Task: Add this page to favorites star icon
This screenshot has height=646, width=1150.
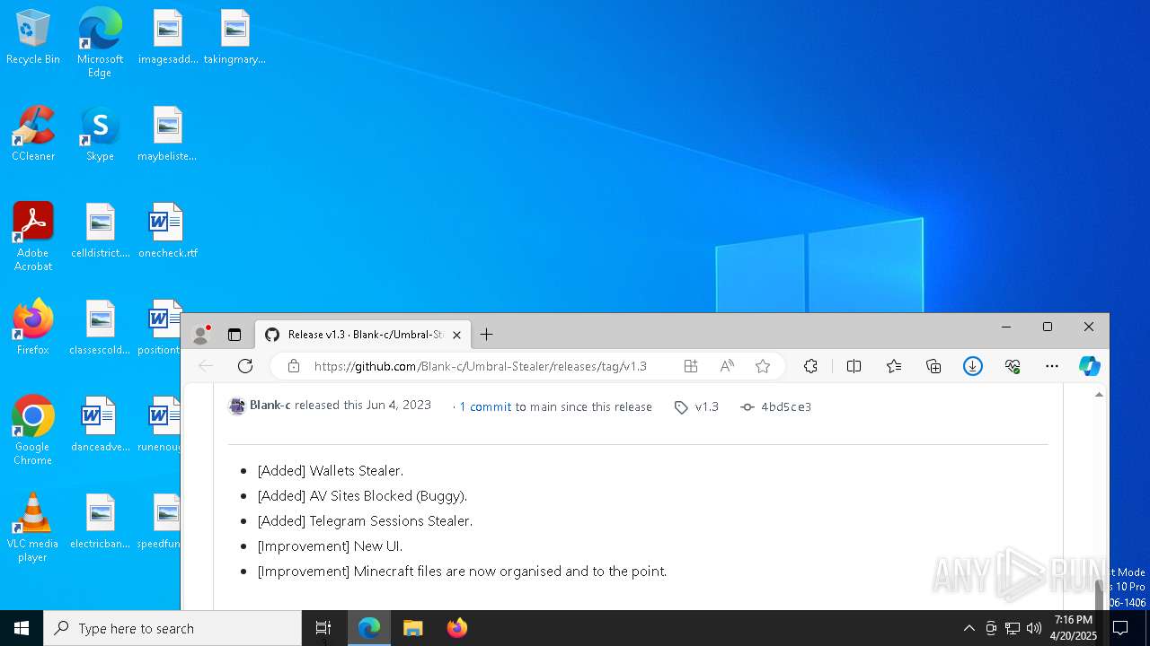Action: [x=763, y=366]
